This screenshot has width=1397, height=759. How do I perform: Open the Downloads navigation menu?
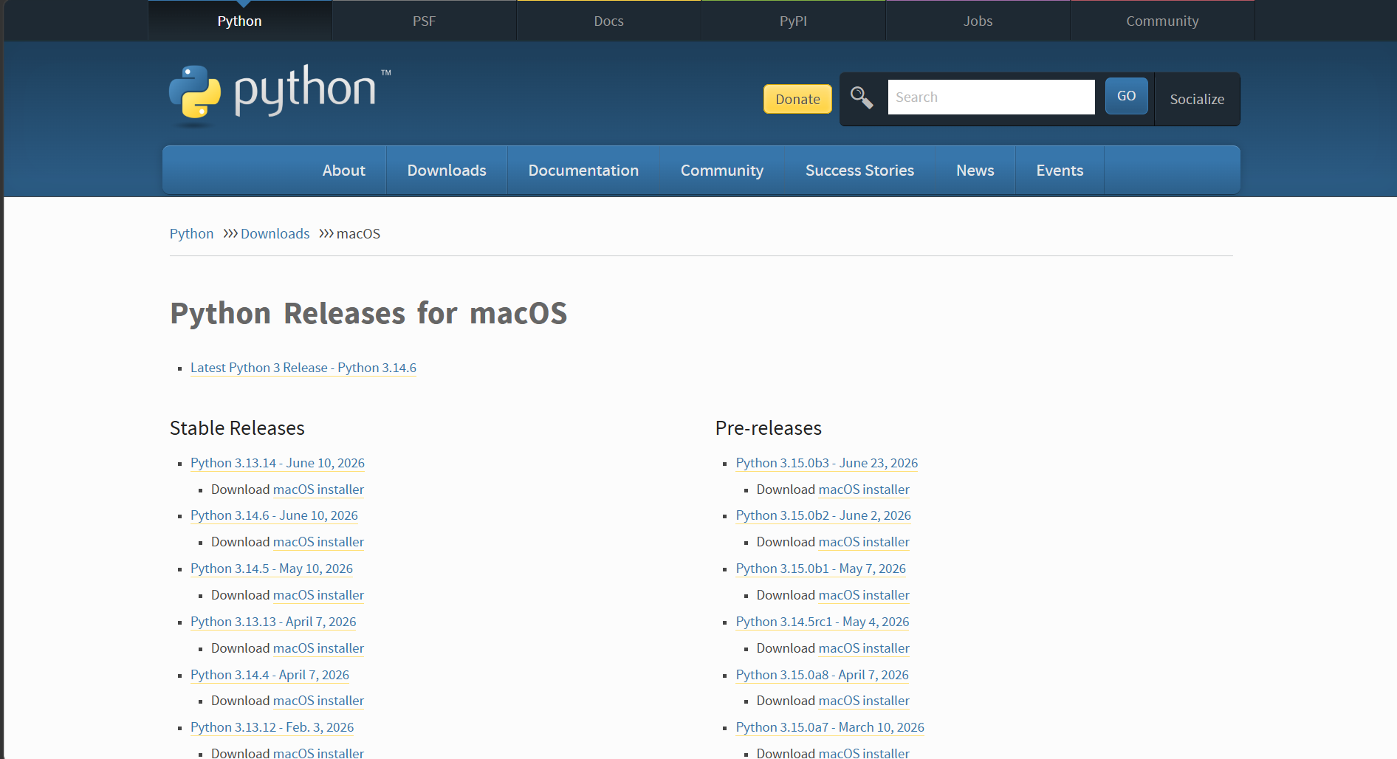[447, 171]
